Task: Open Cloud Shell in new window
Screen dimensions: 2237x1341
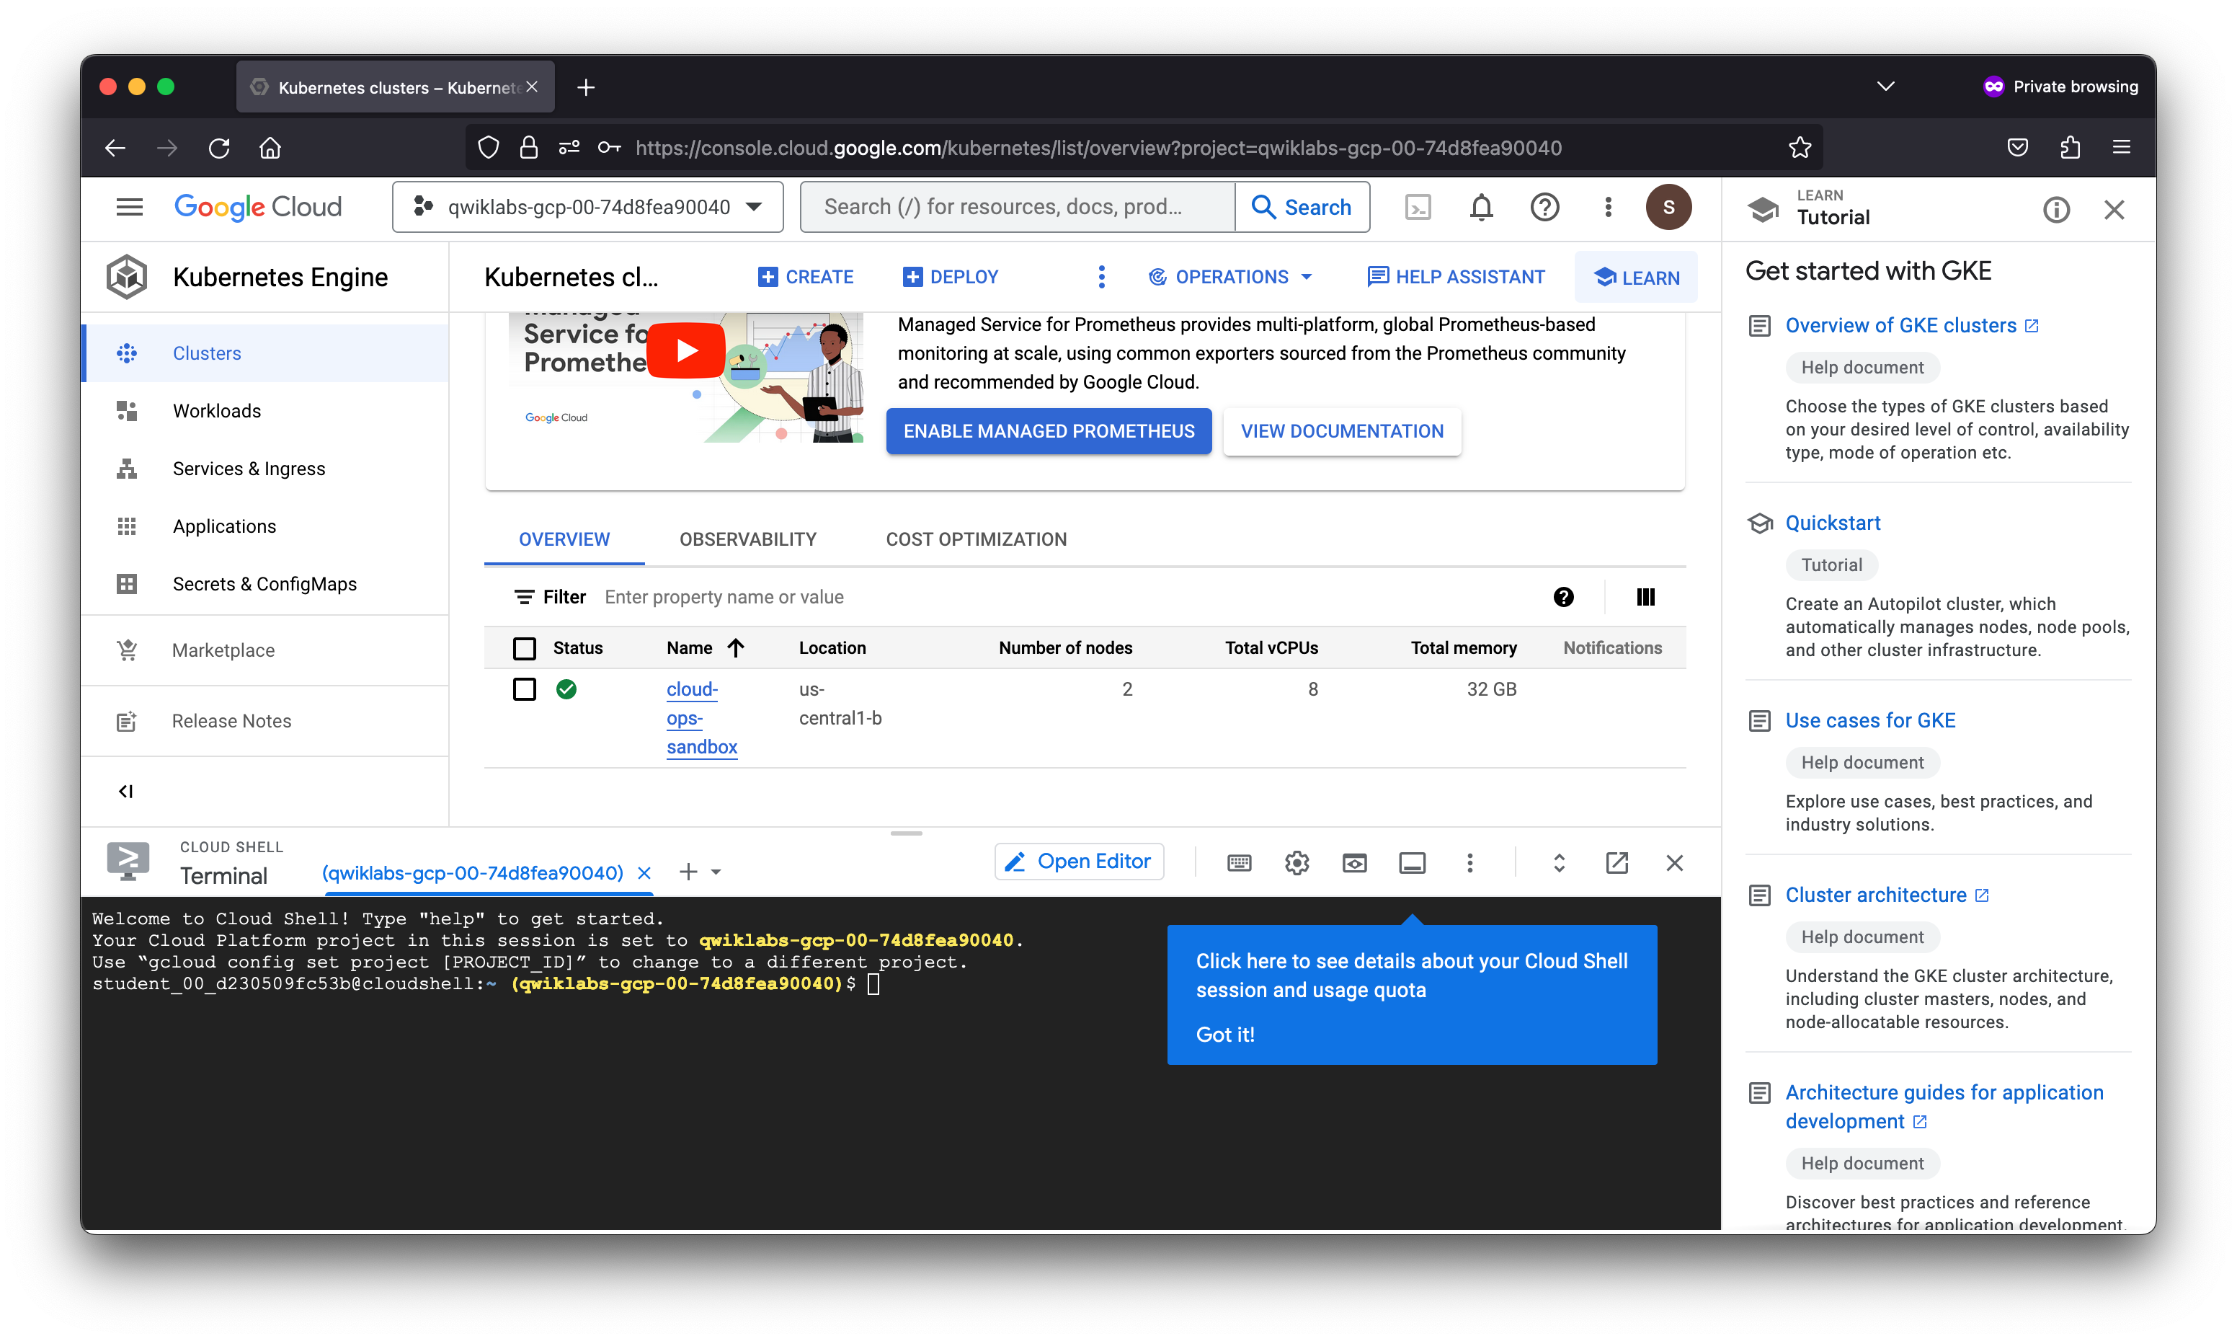Action: tap(1616, 863)
